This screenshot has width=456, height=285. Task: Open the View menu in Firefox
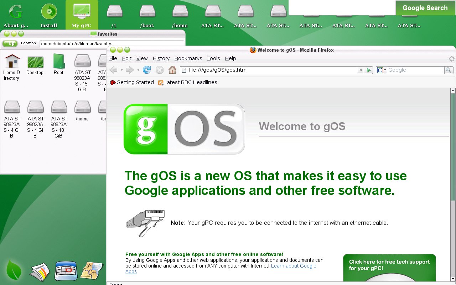click(142, 58)
